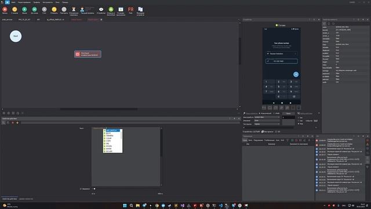Open the application debugging toolbar icon
The image size is (371, 209).
coord(121,9)
